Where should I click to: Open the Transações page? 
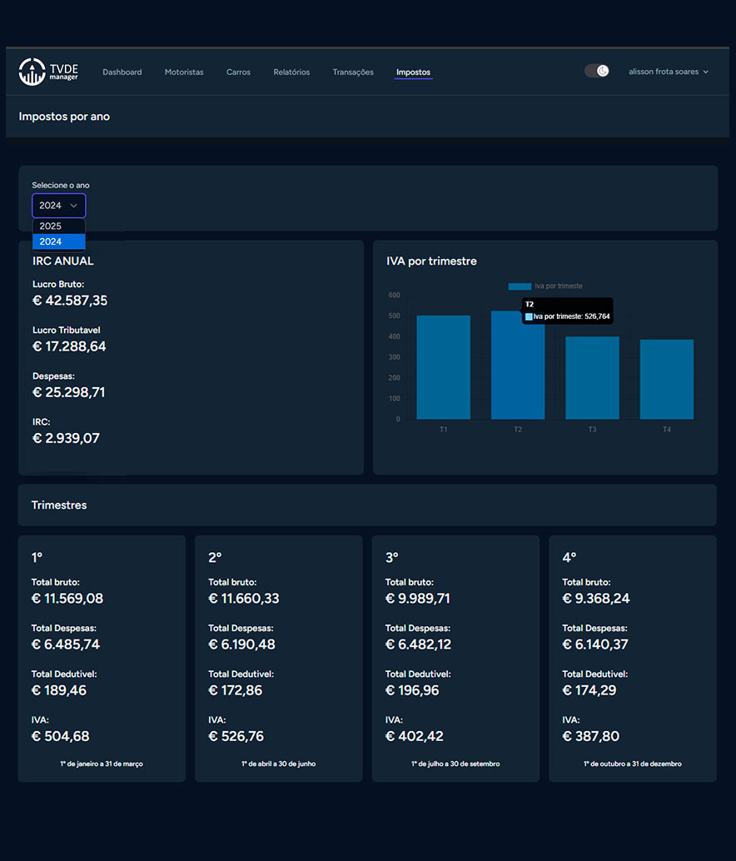[x=353, y=72]
